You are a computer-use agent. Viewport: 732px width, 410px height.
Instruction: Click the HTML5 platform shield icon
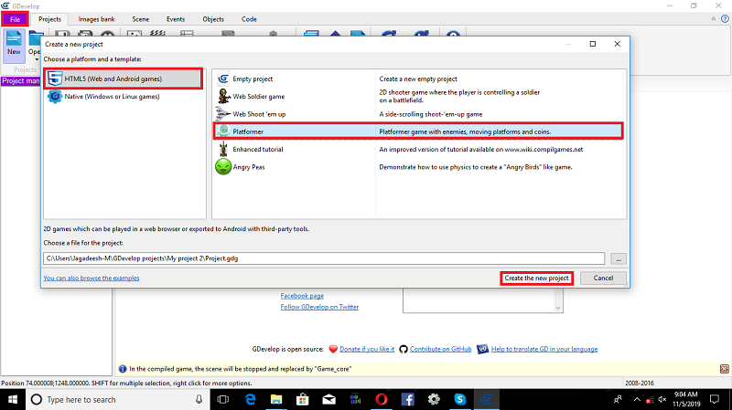[55, 79]
